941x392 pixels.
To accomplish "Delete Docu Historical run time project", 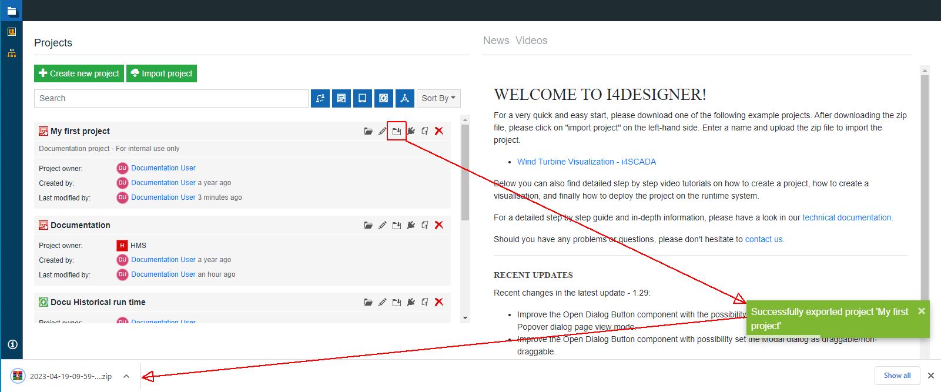I will (x=439, y=302).
